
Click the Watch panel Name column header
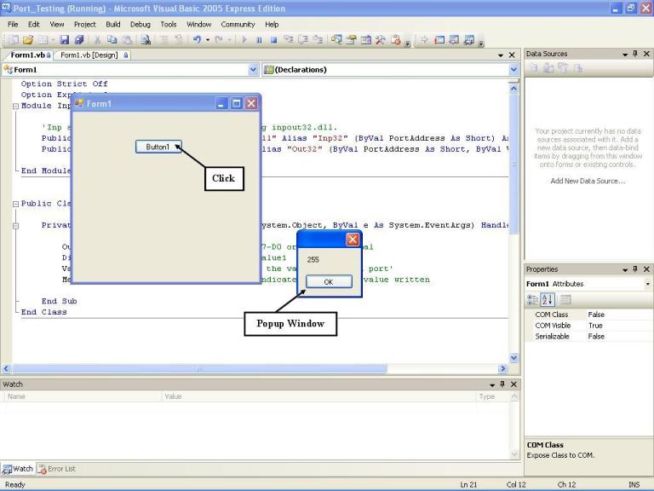[82, 396]
